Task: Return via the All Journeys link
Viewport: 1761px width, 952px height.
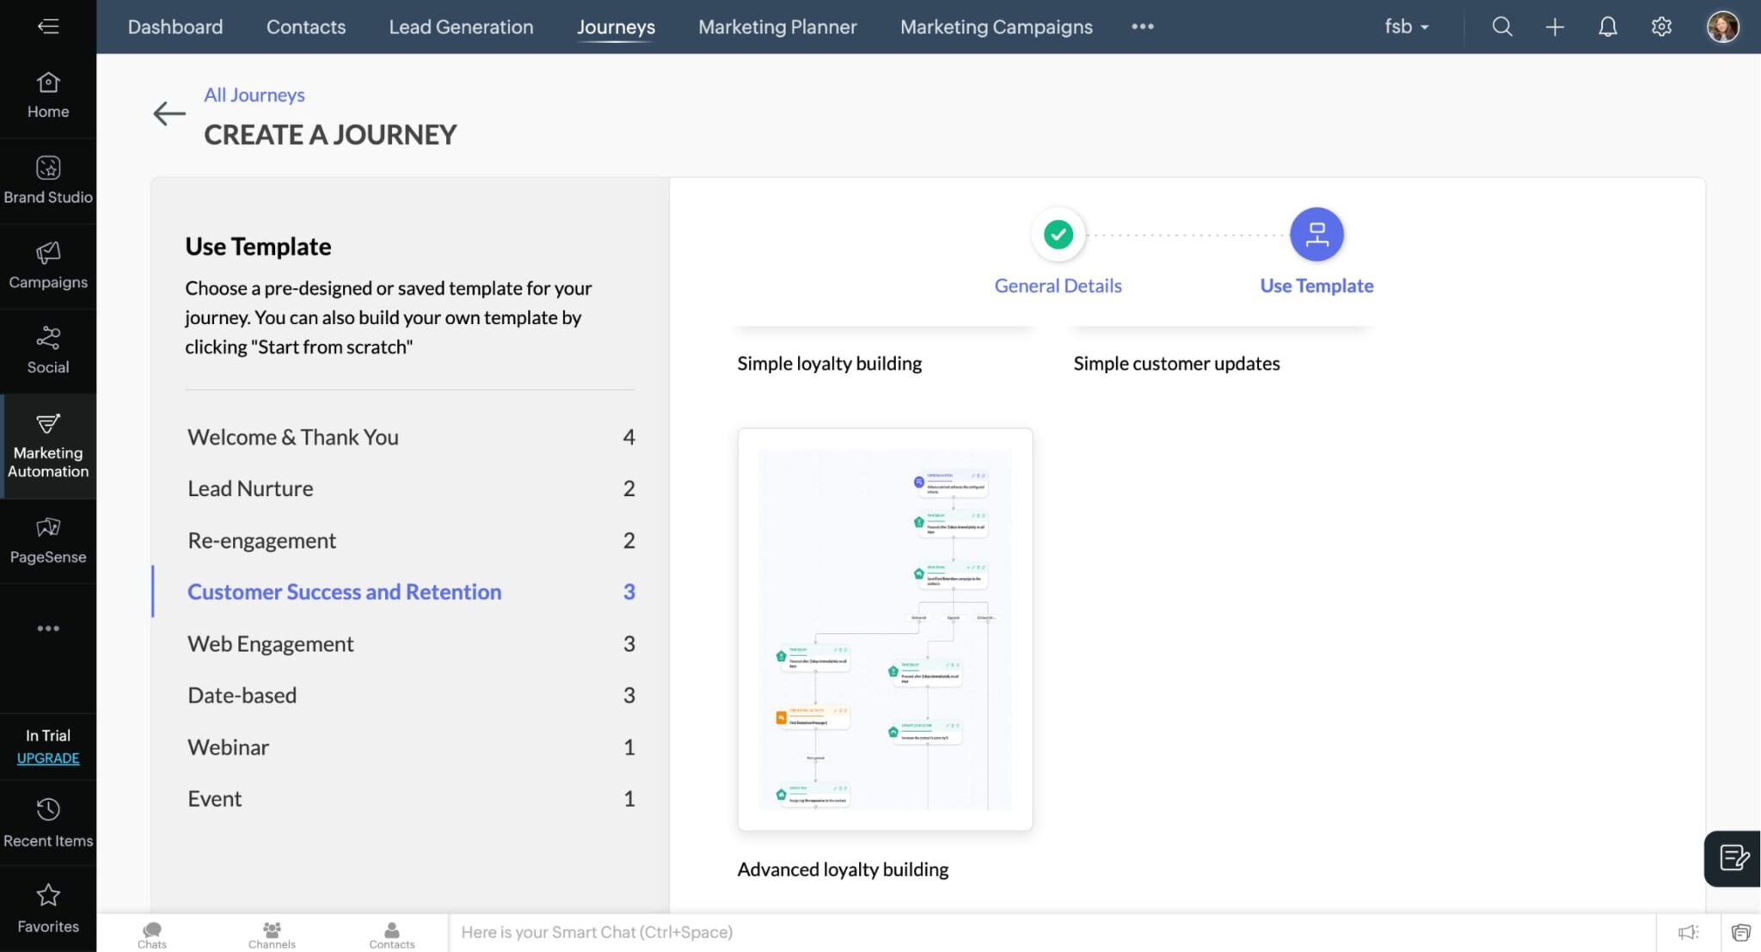Action: [254, 95]
